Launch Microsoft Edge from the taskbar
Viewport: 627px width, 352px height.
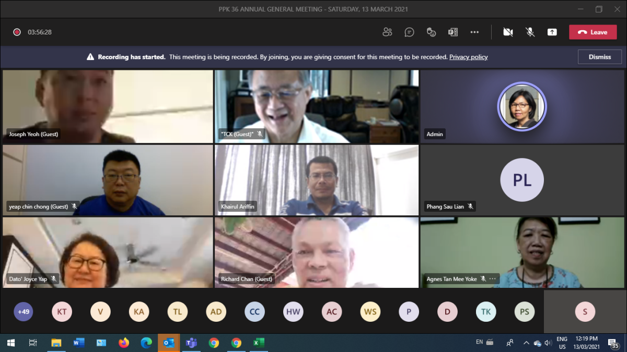[x=146, y=343]
